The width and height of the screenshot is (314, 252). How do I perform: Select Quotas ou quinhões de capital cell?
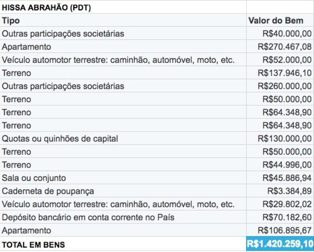click(x=60, y=138)
